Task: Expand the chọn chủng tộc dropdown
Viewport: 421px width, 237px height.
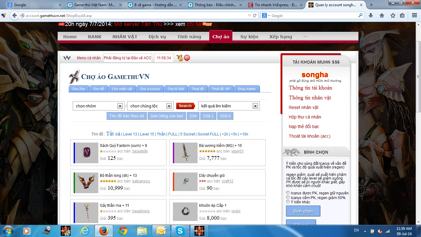Action: coord(169,106)
